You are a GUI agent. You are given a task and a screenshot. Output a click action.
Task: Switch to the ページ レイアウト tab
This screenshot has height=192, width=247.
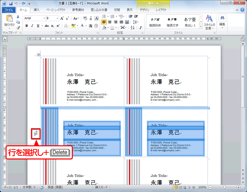coord(56,10)
